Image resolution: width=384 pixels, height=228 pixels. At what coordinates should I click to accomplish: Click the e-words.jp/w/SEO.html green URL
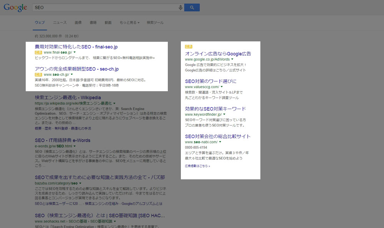53,146
